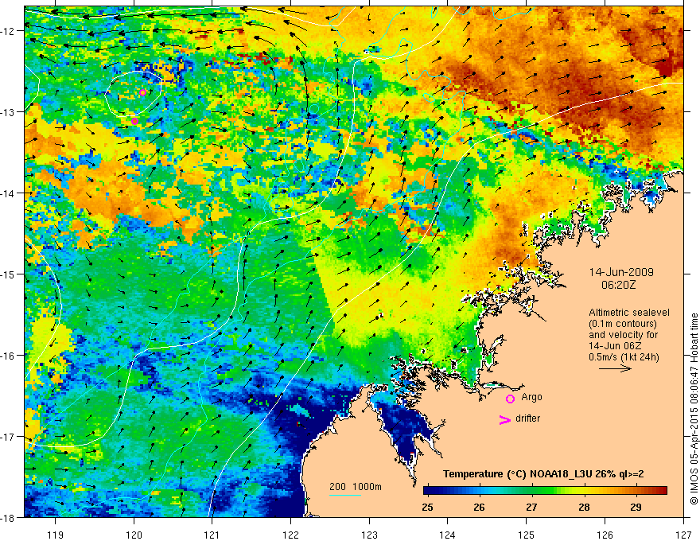Click the latitude axis label -15
Screen dimensions: 700x541
click(9, 274)
